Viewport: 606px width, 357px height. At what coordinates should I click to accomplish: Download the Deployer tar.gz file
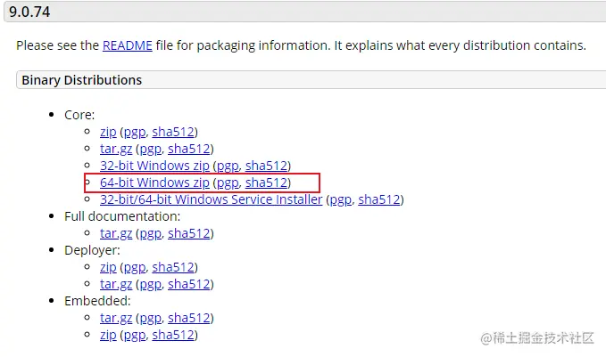click(x=116, y=284)
